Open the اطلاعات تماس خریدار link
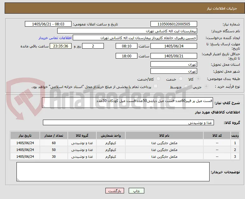Image resolution: width=245 pixels, height=199 pixels. pyautogui.click(x=55, y=38)
